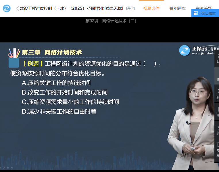Open the catalog (目录) sidebar icon

(x=217, y=59)
